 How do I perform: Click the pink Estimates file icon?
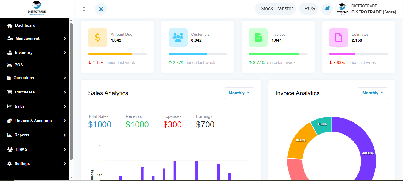[339, 38]
